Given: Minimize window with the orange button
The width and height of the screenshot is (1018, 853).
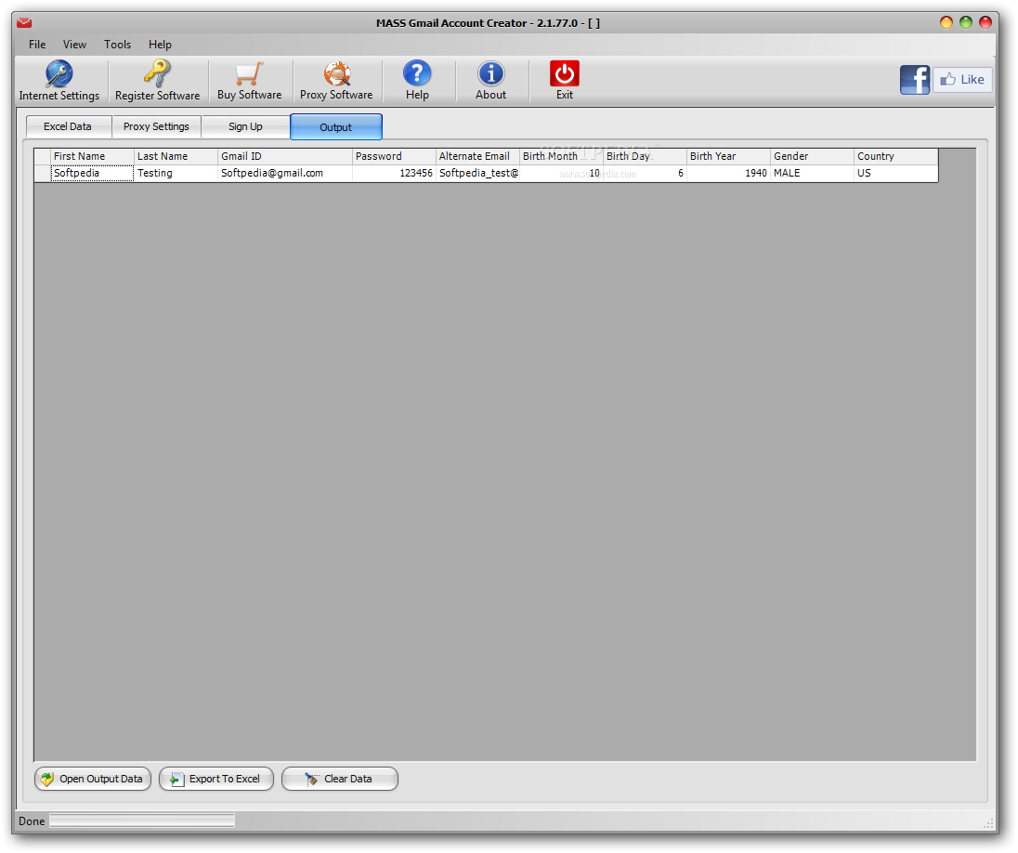Looking at the screenshot, I should tap(946, 22).
